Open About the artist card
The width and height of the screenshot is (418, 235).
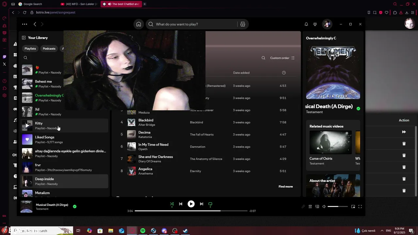tap(333, 185)
